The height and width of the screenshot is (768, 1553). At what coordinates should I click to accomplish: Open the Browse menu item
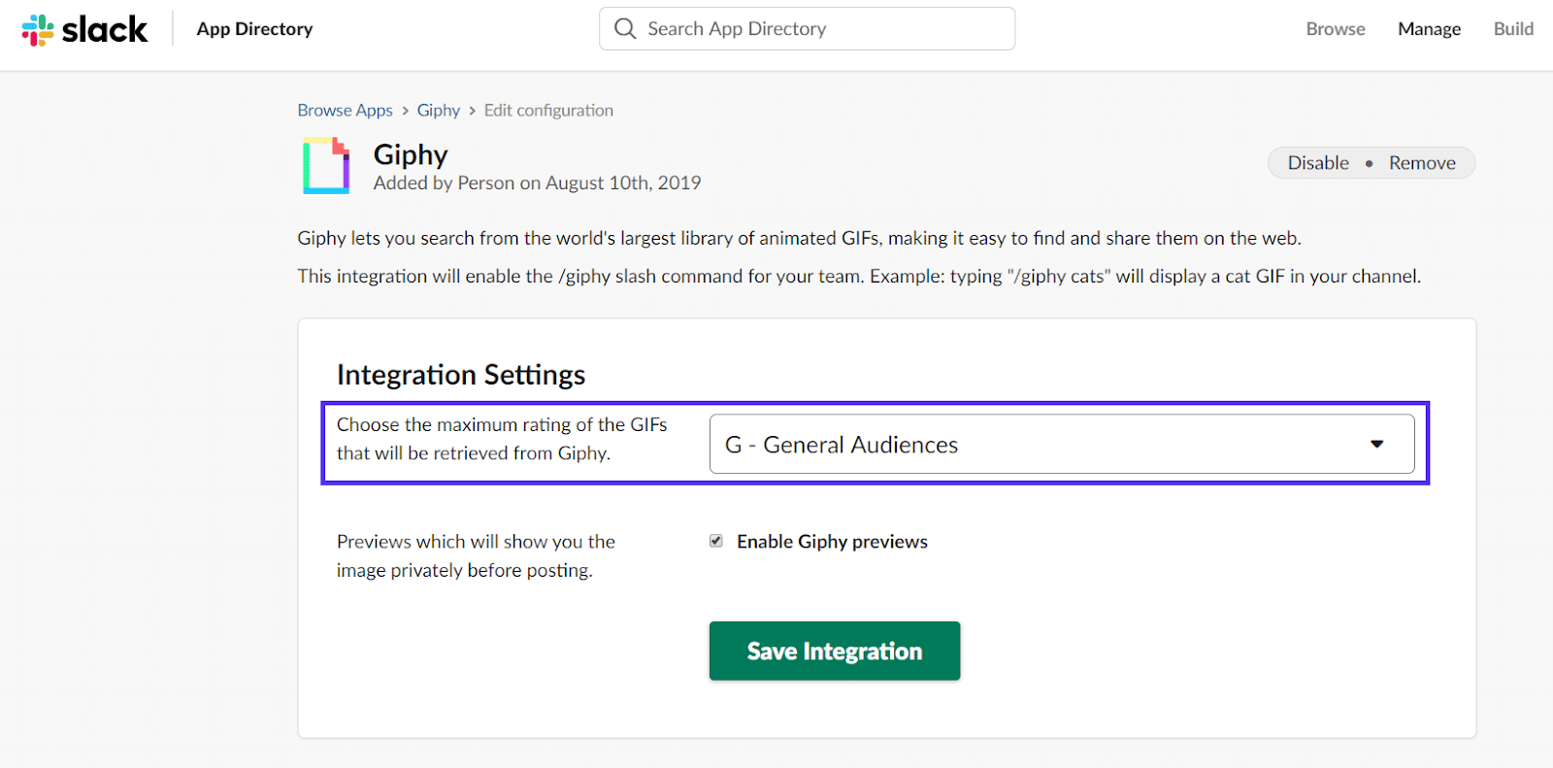pyautogui.click(x=1335, y=29)
